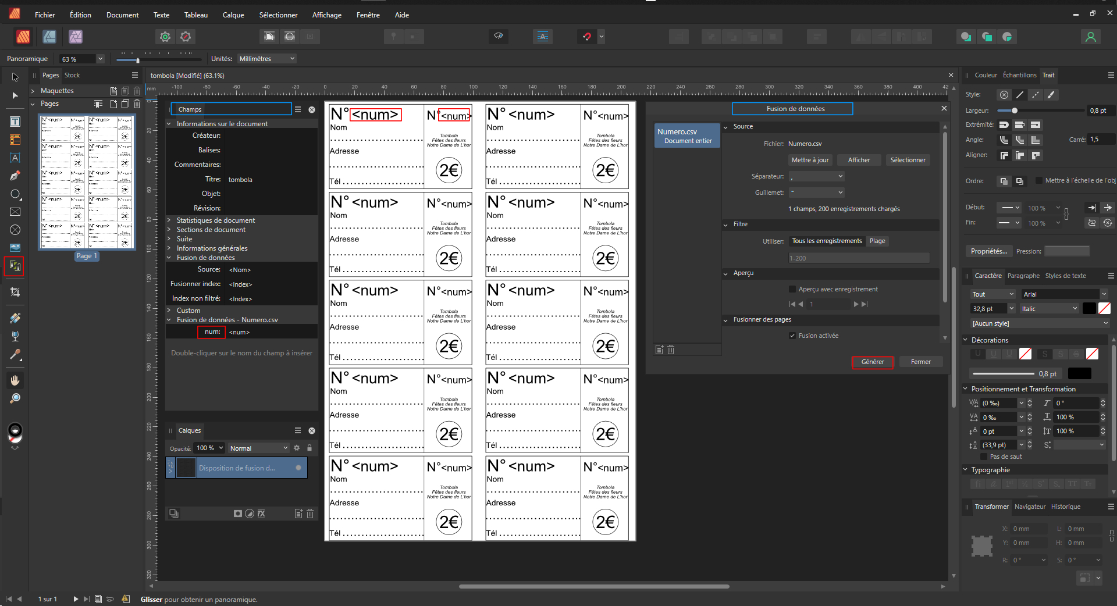Open the Italic font style dropdown
Image resolution: width=1117 pixels, height=606 pixels.
(1049, 309)
